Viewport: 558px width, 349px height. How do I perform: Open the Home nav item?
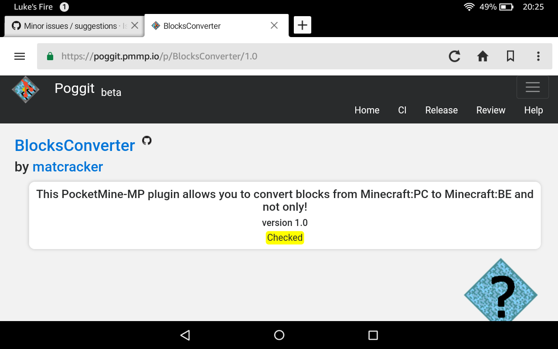tap(367, 110)
